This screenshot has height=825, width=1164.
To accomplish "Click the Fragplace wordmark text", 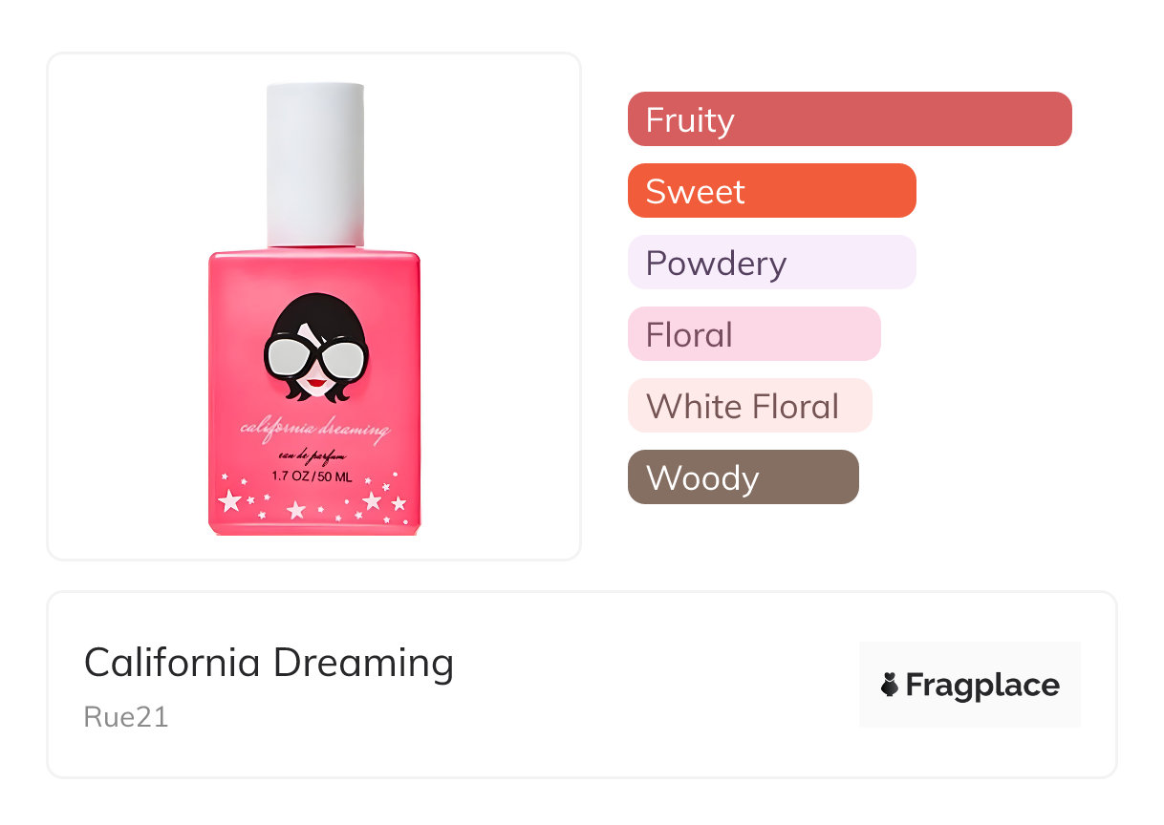I will pyautogui.click(x=982, y=685).
